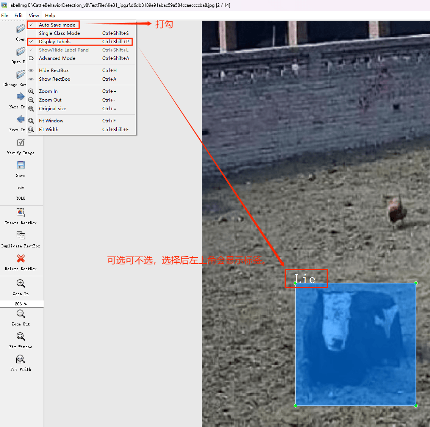Enable Single Class Mode option
Screen dimensions: 430x427
pyautogui.click(x=81, y=33)
